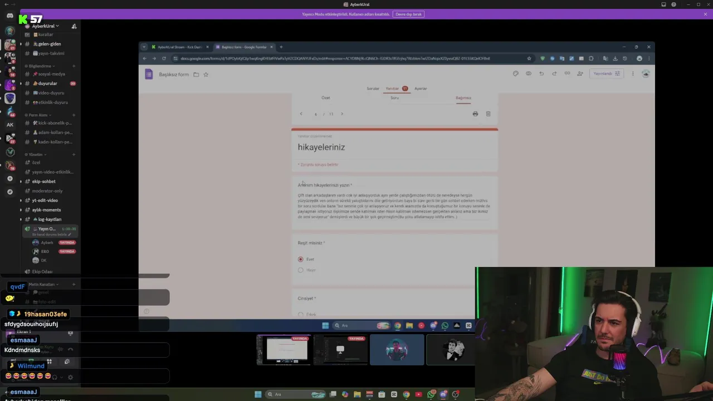Click the undo arrow in Forms toolbar

tap(541, 74)
